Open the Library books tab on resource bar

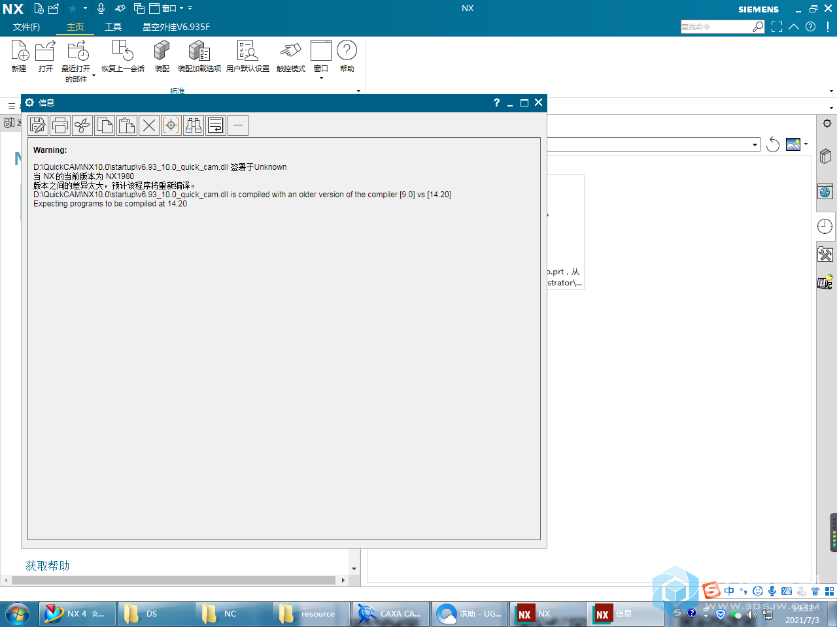point(825,156)
